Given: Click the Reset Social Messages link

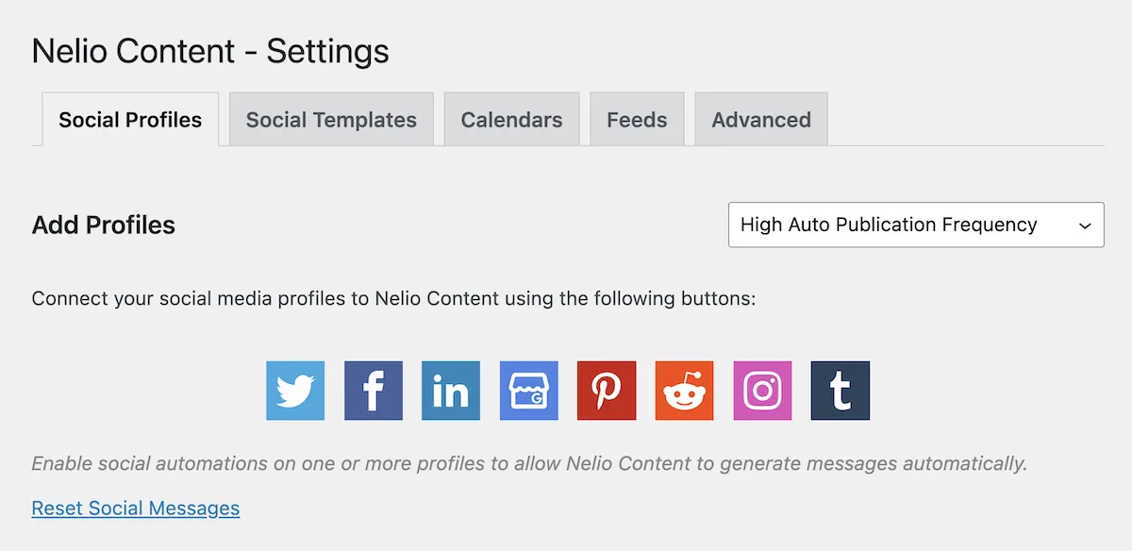Looking at the screenshot, I should click(x=136, y=509).
